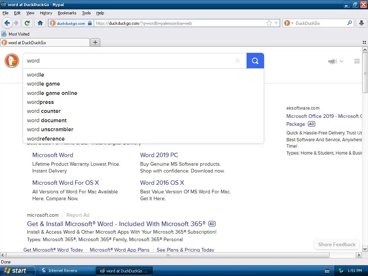Open the 'See Plans & Pricing Today' link
This screenshot has width=368, height=276.
(x=185, y=250)
